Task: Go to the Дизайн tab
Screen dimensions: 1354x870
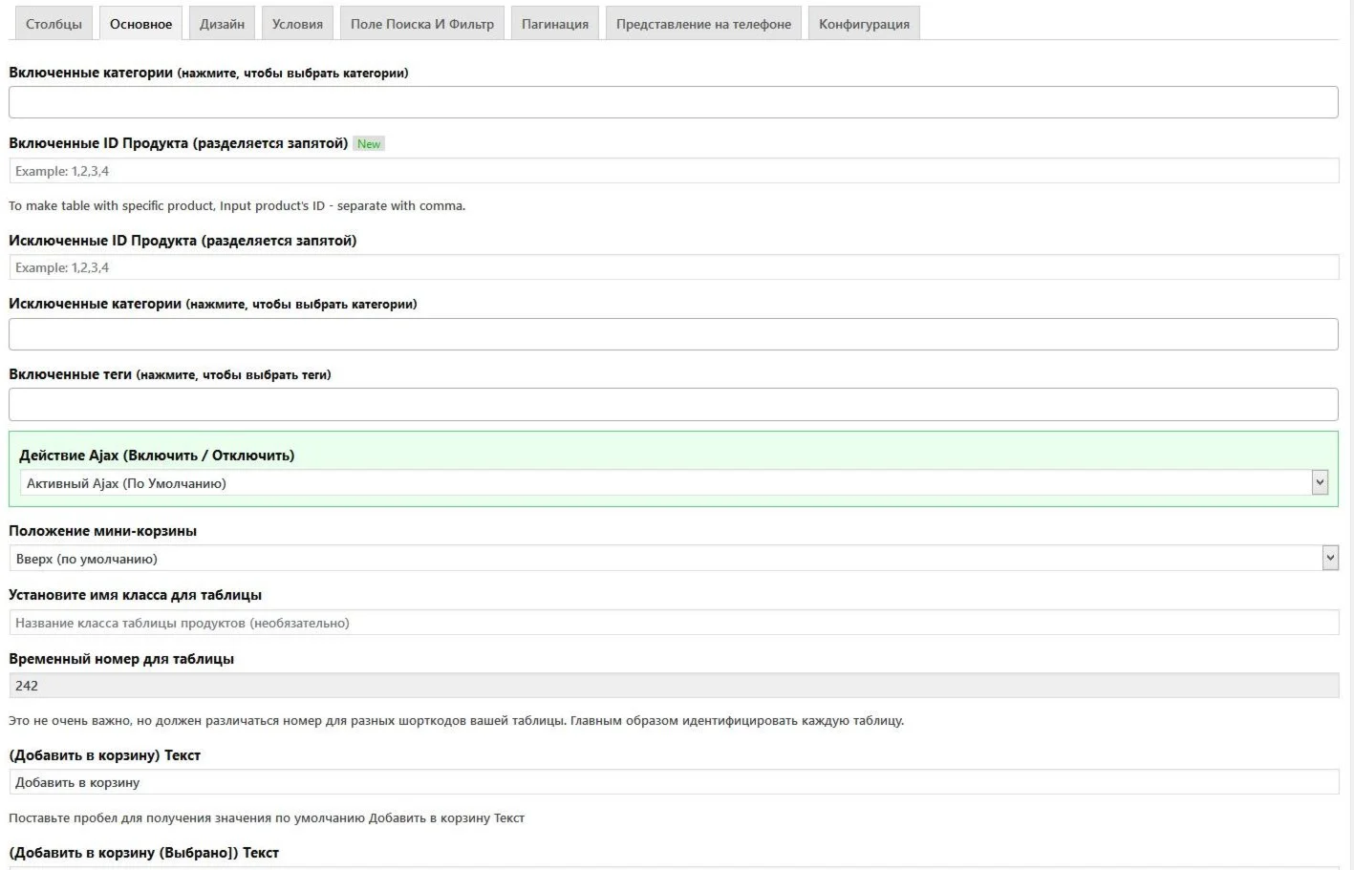Action: pos(222,24)
